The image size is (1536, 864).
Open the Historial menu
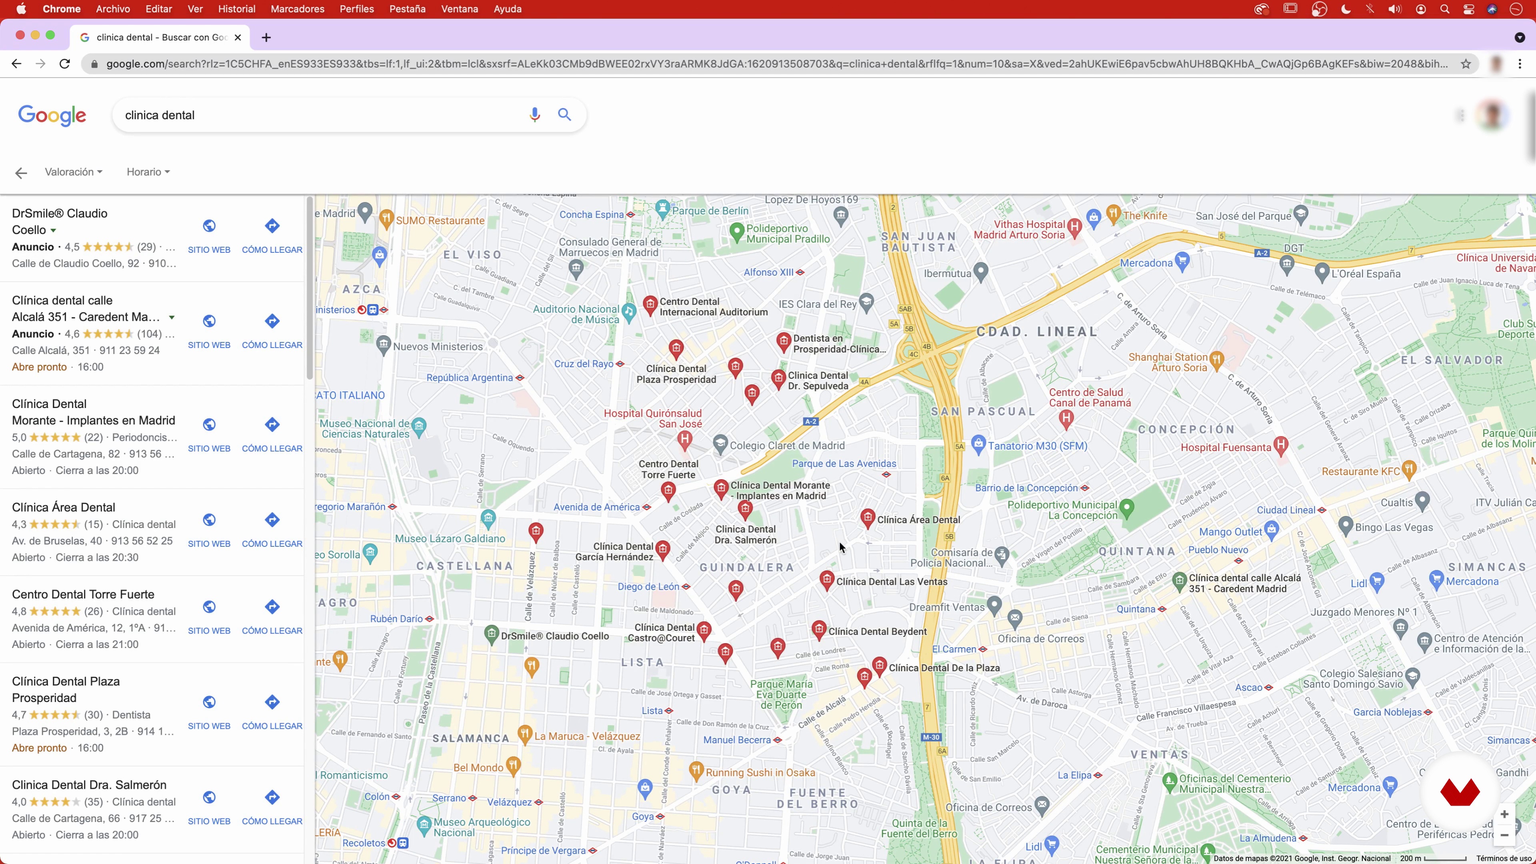click(x=237, y=9)
